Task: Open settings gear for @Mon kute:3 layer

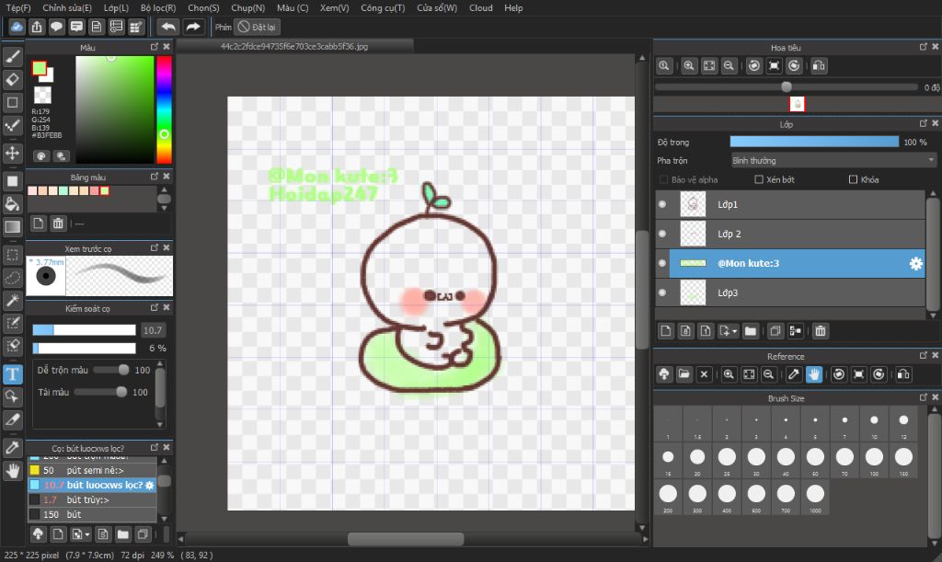Action: [915, 264]
